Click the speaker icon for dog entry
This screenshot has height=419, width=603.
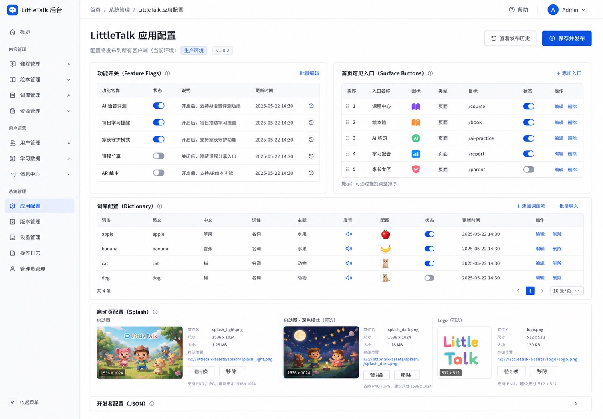click(x=349, y=278)
